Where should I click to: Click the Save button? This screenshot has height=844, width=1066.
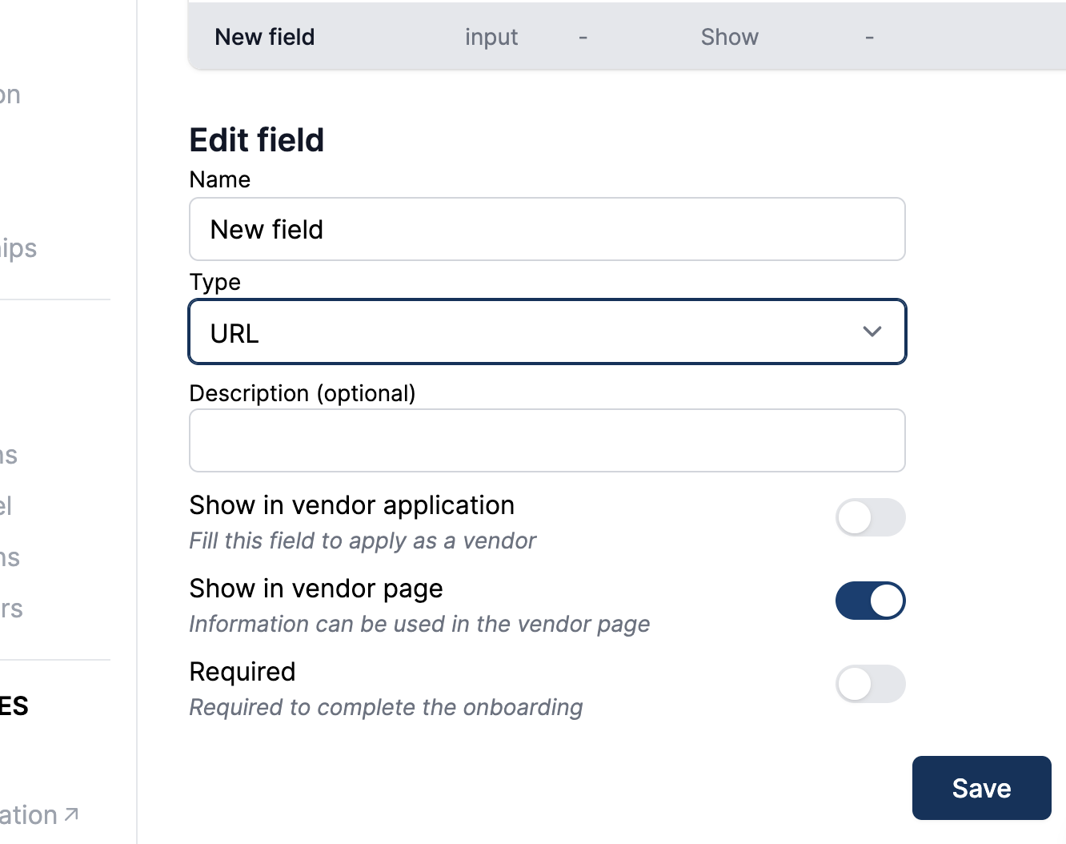tap(981, 788)
